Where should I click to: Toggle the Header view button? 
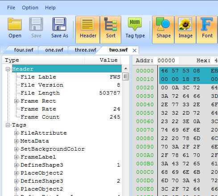pos(88,30)
